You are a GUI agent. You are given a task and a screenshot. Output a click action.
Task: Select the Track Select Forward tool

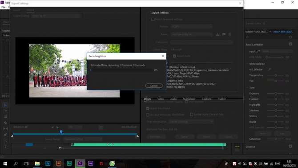coord(5,111)
